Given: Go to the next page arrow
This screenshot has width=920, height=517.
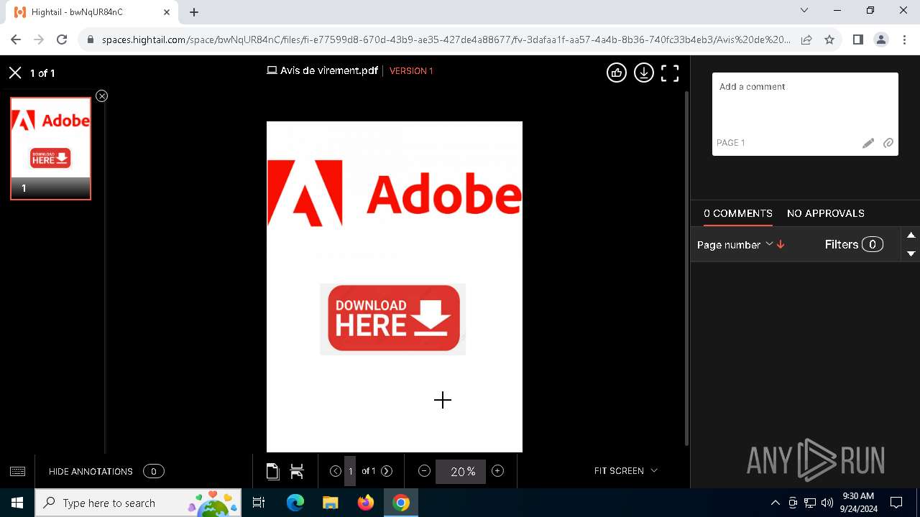Looking at the screenshot, I should [387, 471].
